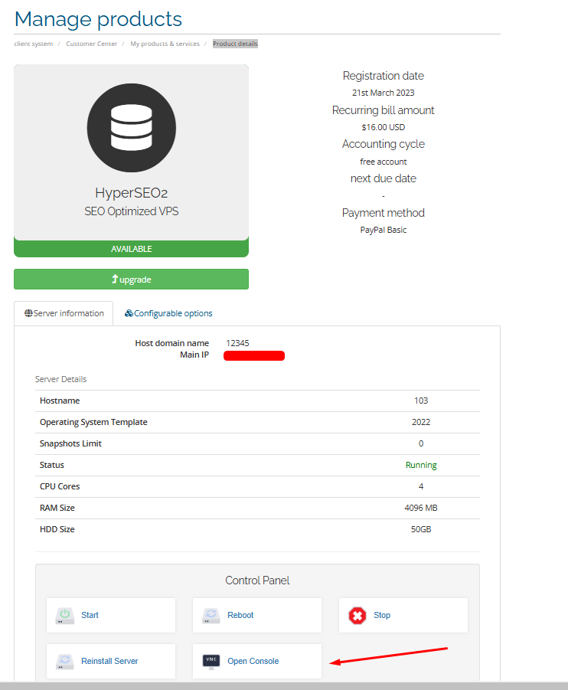568x690 pixels.
Task: Click the Status row label
Action: click(x=52, y=465)
